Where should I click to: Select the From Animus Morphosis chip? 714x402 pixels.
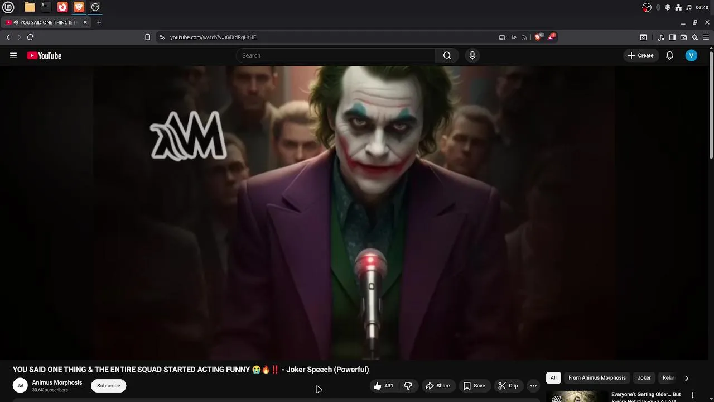(597, 378)
